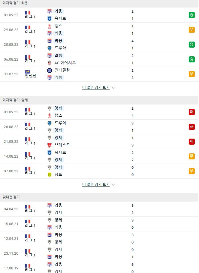199x273 pixels.
Task: Click the Auxerre logo in Lyon's 01.09.22 match
Action: pos(50,18)
